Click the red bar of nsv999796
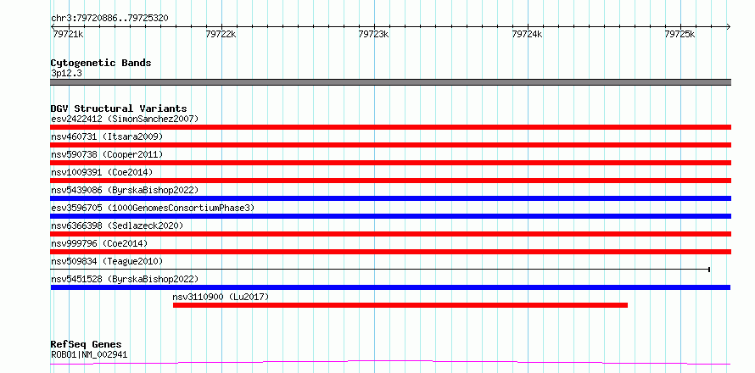Image resolution: width=755 pixels, height=373 pixels. tap(390, 252)
